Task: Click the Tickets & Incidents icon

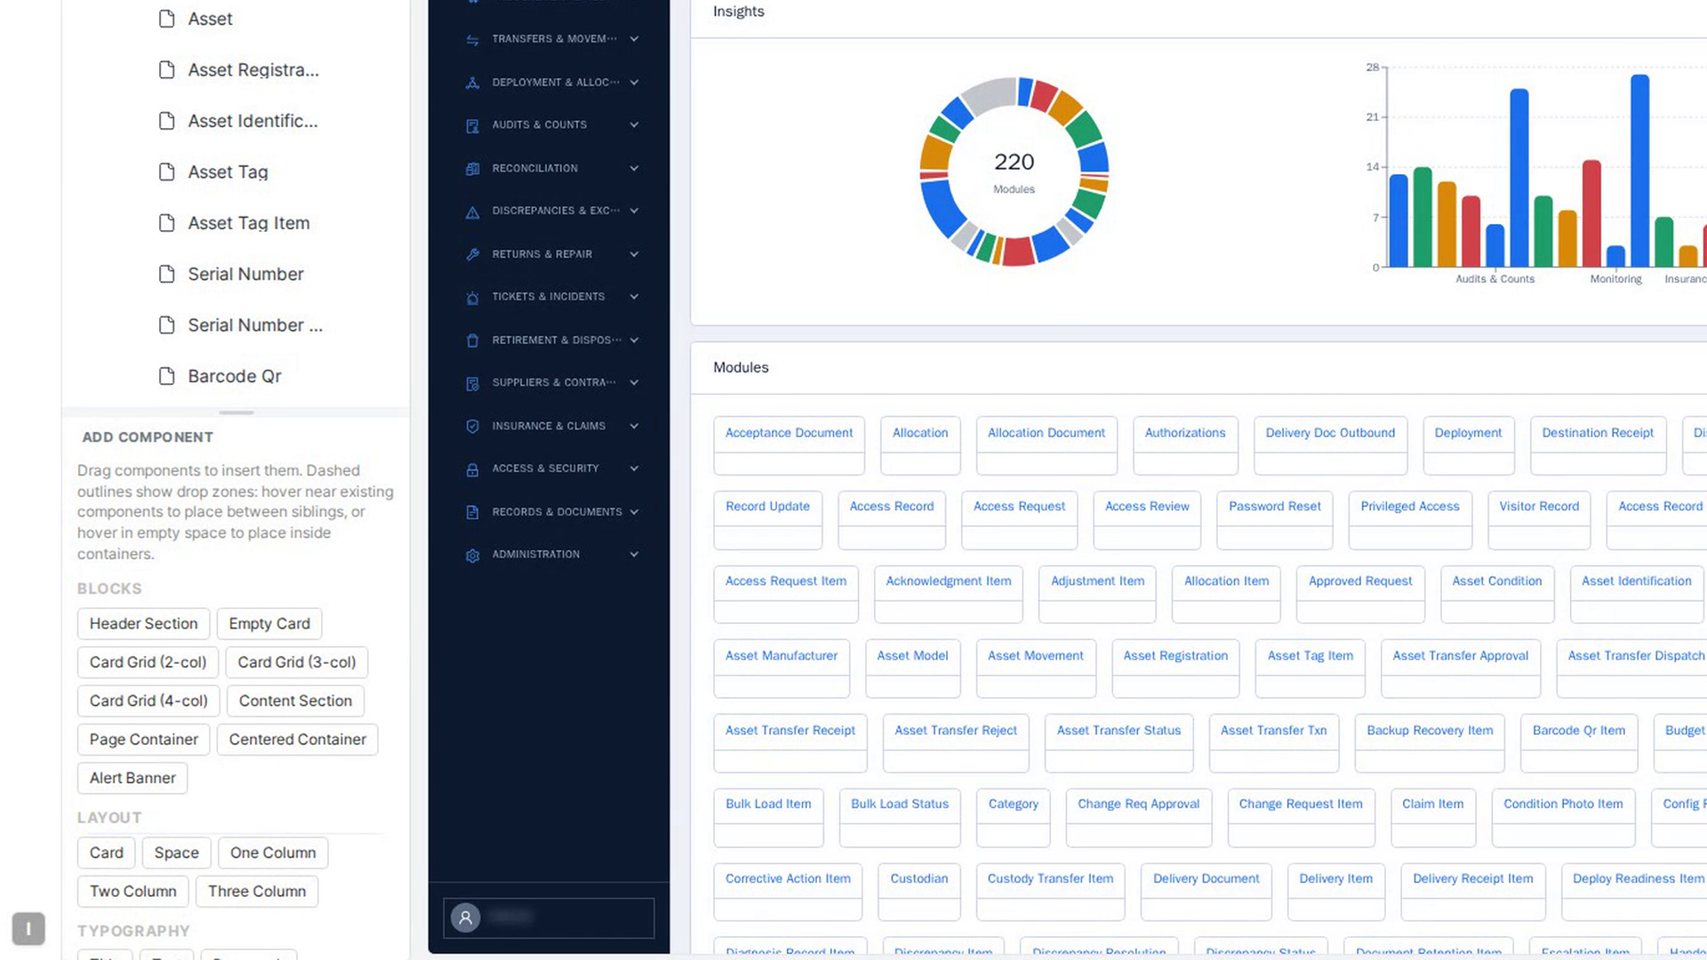Action: [472, 298]
